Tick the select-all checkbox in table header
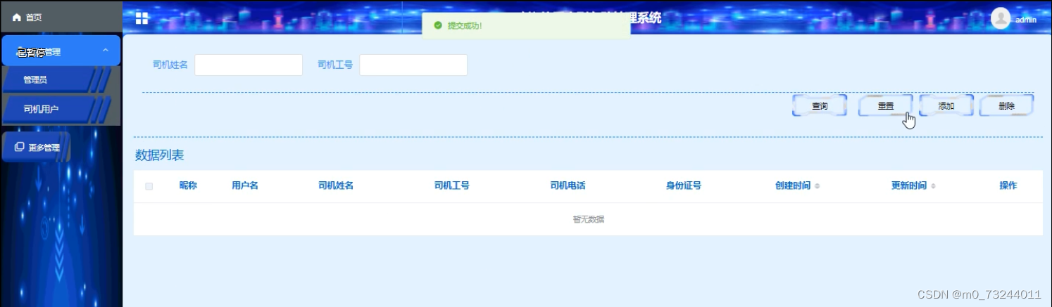This screenshot has width=1052, height=307. point(149,186)
